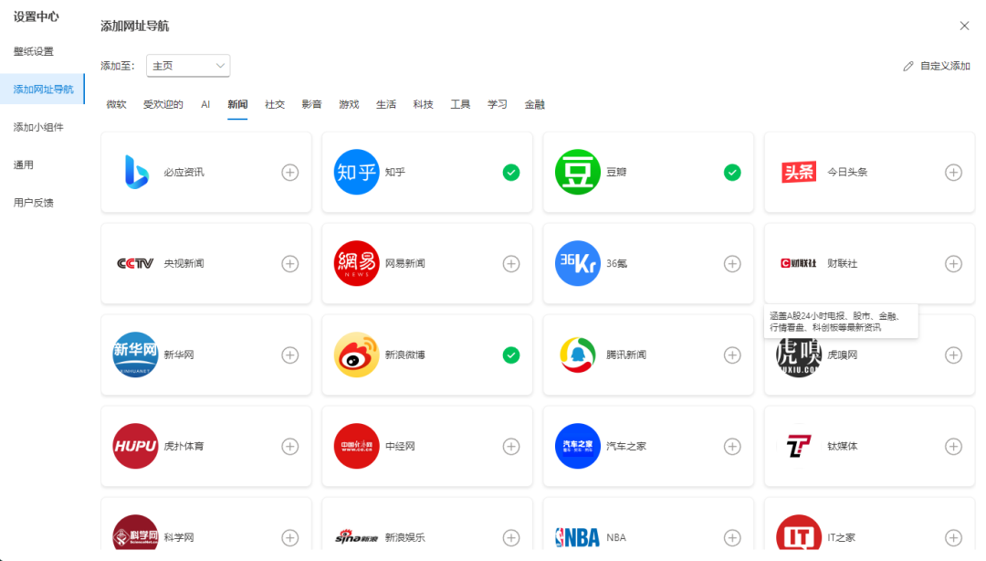Select the 新闻 category tab

coord(237,104)
